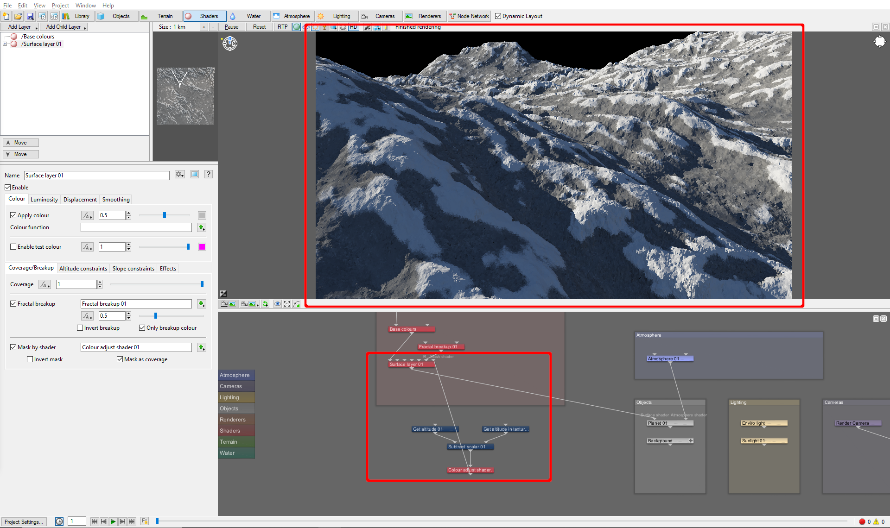Jump to first frame
This screenshot has height=528, width=890.
pyautogui.click(x=95, y=522)
